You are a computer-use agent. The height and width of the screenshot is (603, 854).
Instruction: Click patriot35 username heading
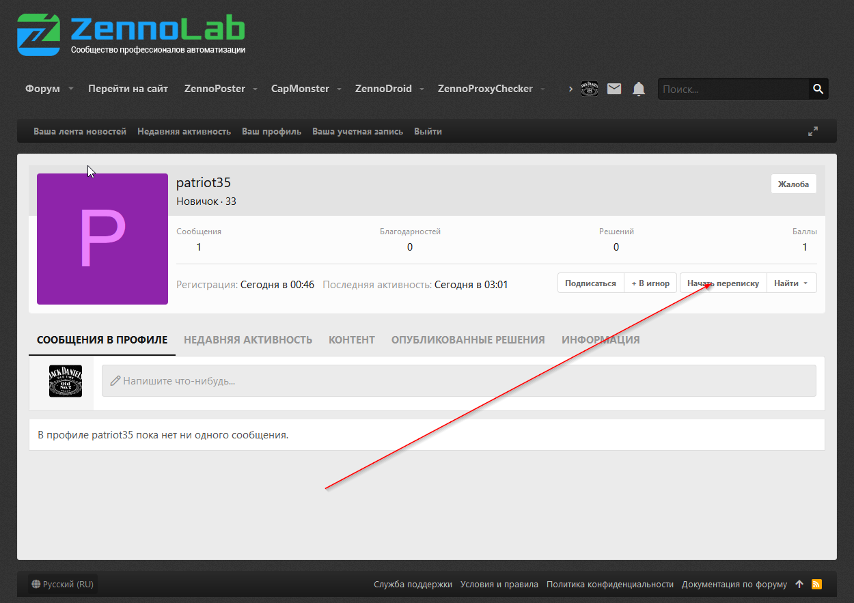point(204,182)
